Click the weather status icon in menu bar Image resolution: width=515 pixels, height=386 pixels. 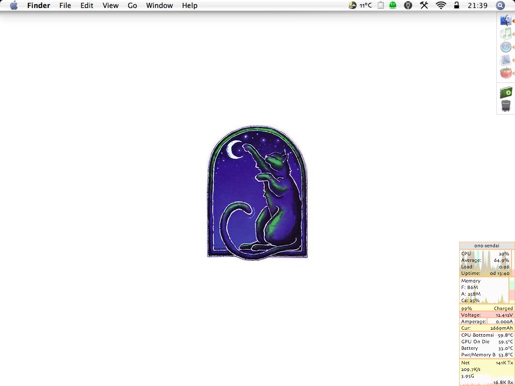pyautogui.click(x=353, y=5)
